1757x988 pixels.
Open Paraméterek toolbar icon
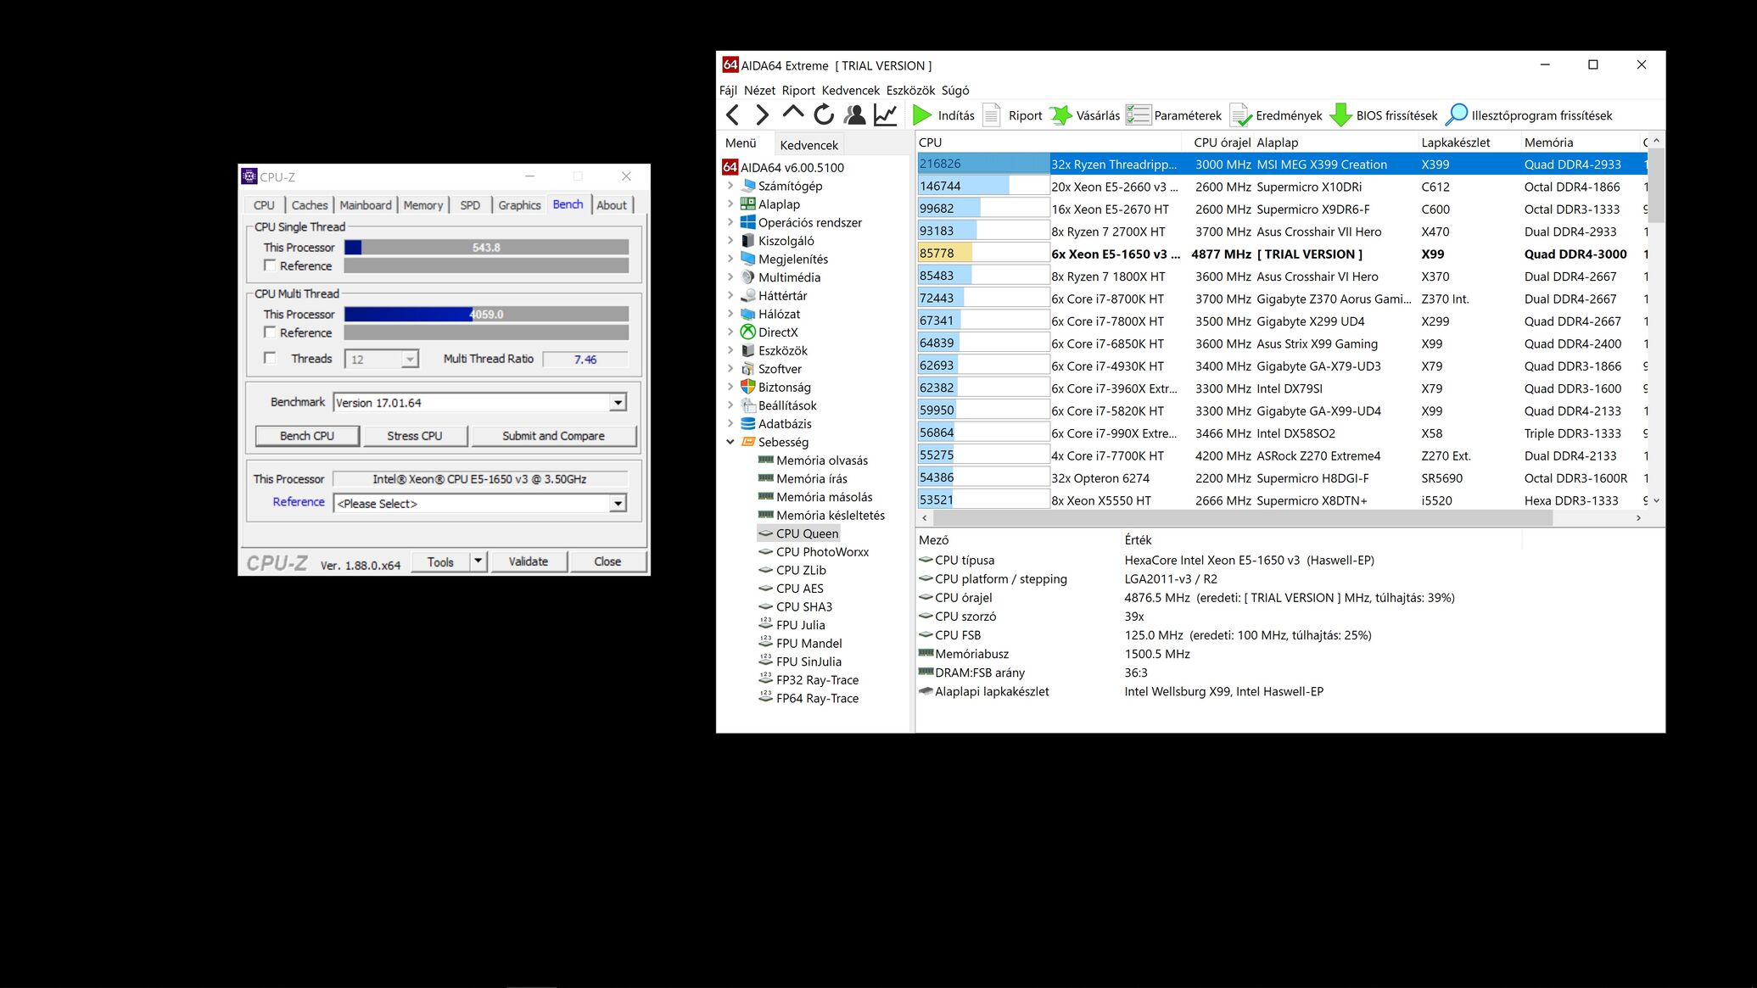[1139, 115]
